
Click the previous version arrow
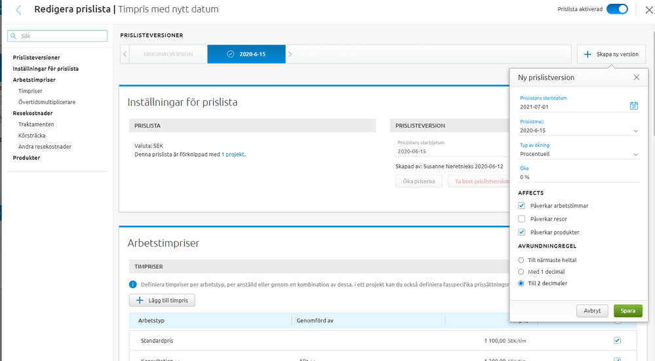pyautogui.click(x=125, y=54)
